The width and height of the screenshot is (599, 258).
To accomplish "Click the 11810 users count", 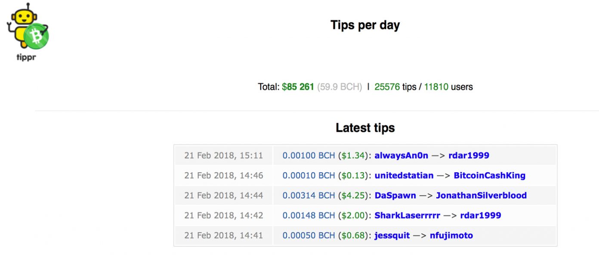I will tap(436, 87).
